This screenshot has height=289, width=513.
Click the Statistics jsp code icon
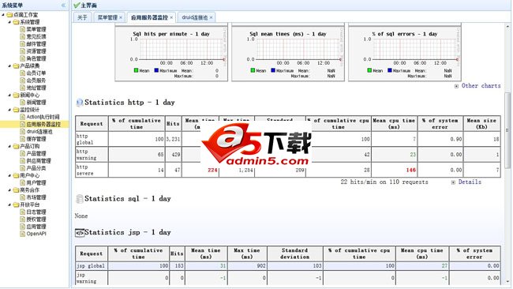[80, 233]
